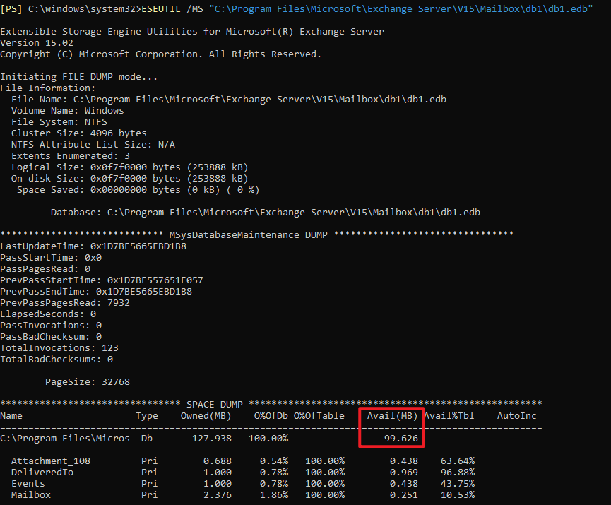
Task: Click the 'Owned(MB)' column header
Action: pyautogui.click(x=206, y=416)
